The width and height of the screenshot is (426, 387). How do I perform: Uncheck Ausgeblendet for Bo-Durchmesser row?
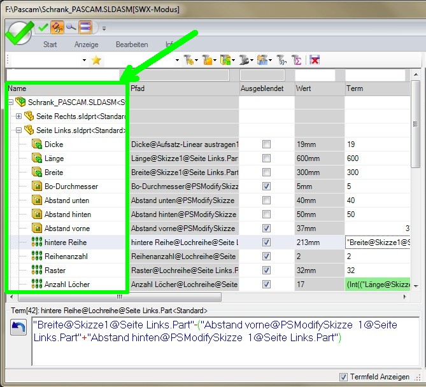(266, 186)
